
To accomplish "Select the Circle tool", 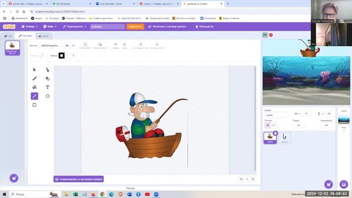I will tap(48, 96).
